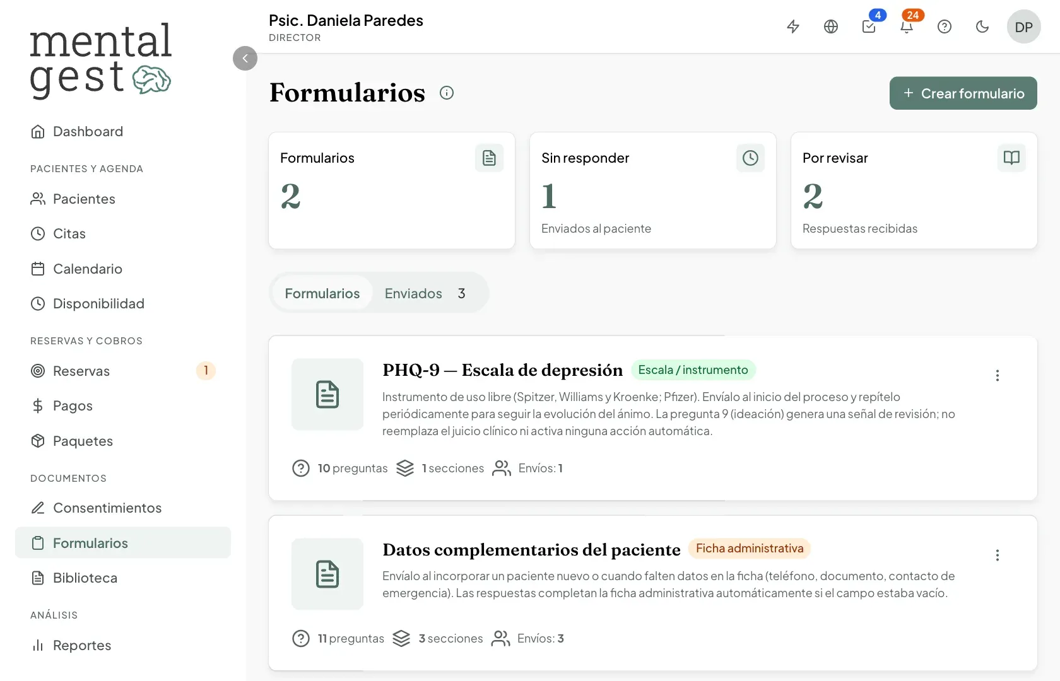Click the Crear formulario button
Screen dimensions: 1060x681
(x=963, y=93)
